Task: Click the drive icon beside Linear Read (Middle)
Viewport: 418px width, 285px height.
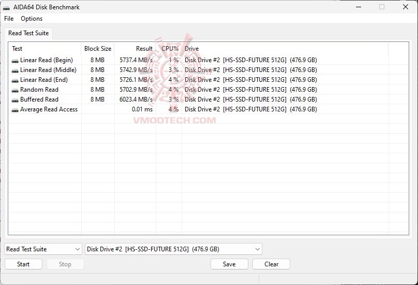Action: [x=15, y=71]
